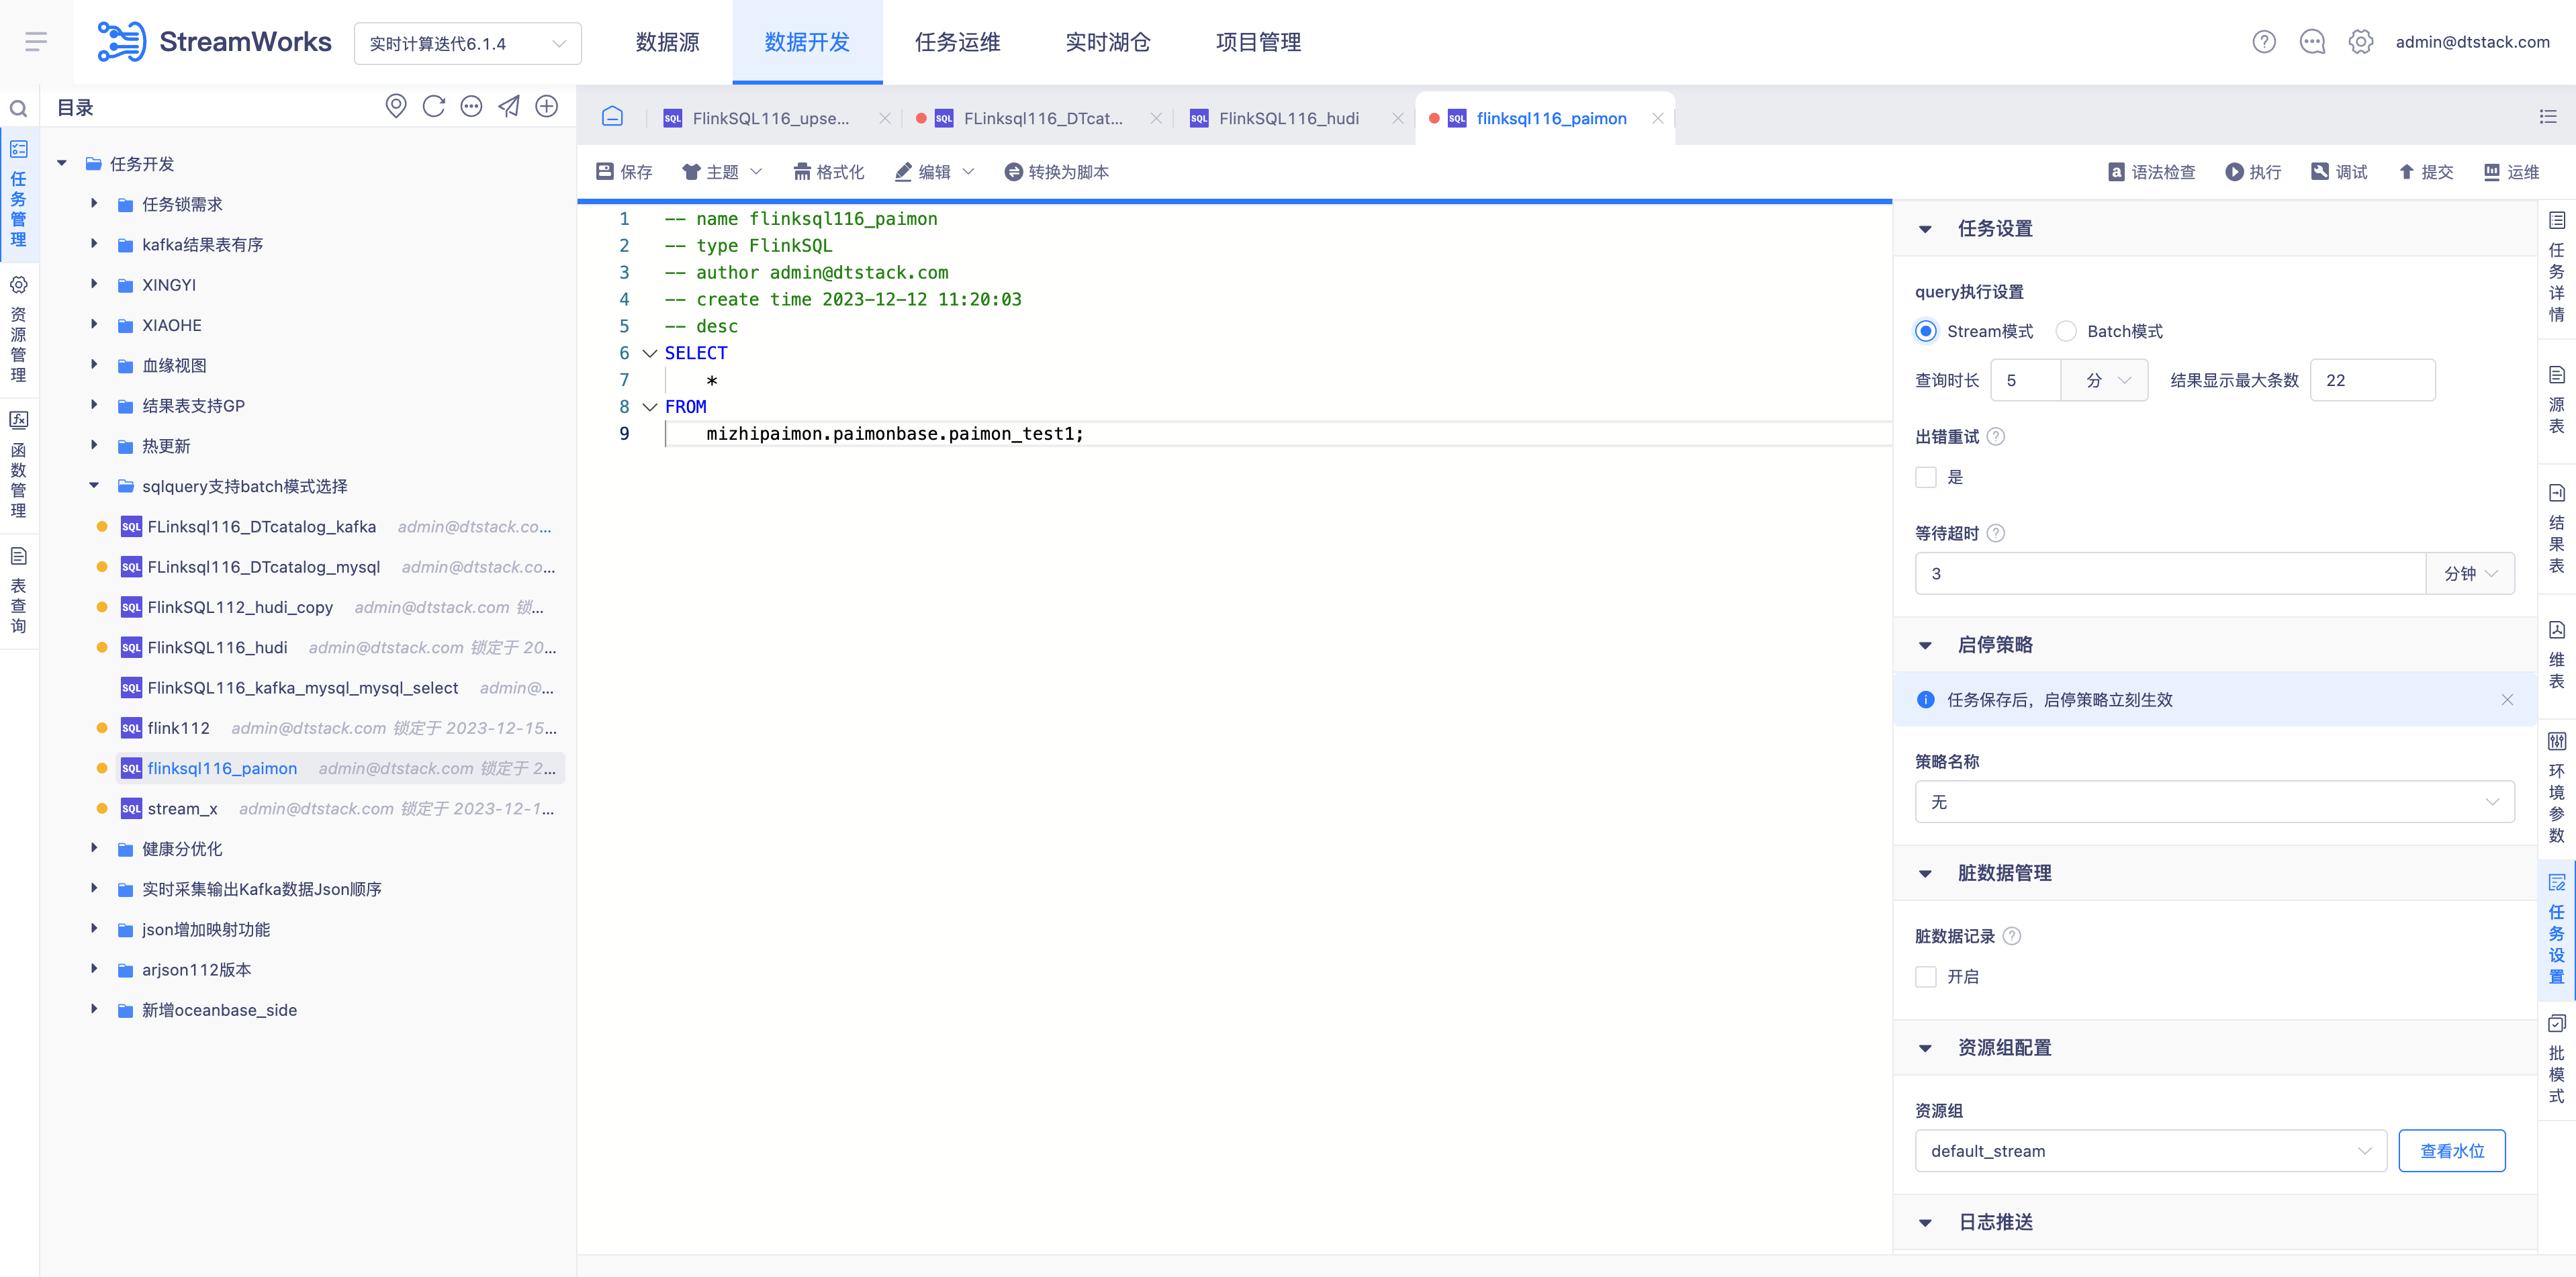This screenshot has height=1277, width=2576.
Task: Click the paper plane icon in directory header
Action: coord(509,106)
